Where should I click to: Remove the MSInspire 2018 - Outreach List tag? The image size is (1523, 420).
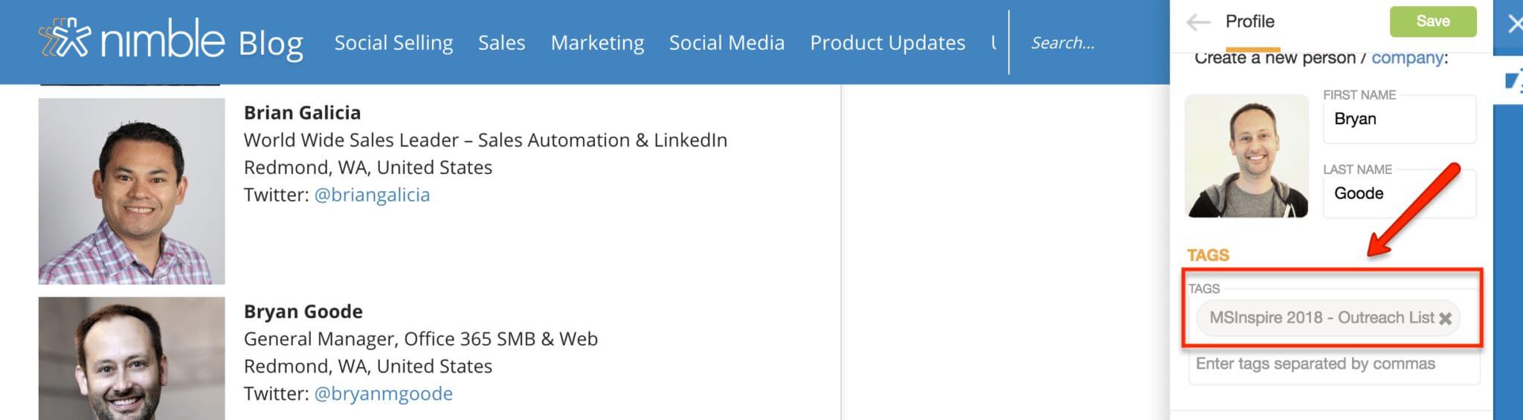(1445, 319)
